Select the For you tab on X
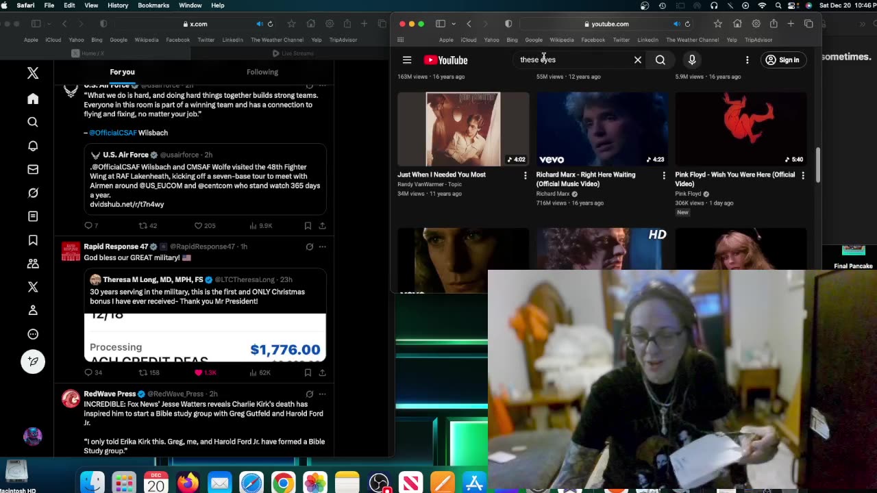This screenshot has width=877, height=493. [122, 72]
